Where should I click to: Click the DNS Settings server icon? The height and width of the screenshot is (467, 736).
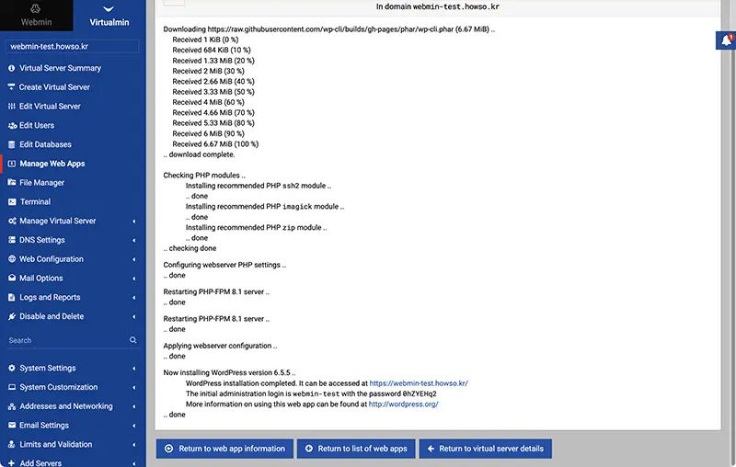coord(12,240)
